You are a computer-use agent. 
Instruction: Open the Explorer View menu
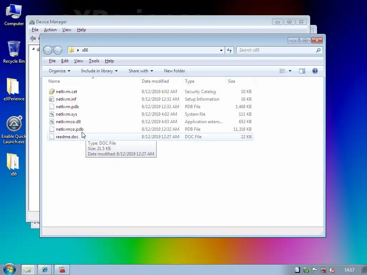(x=78, y=61)
